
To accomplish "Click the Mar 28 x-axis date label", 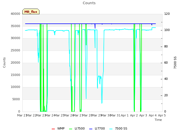I will point(88,115).
